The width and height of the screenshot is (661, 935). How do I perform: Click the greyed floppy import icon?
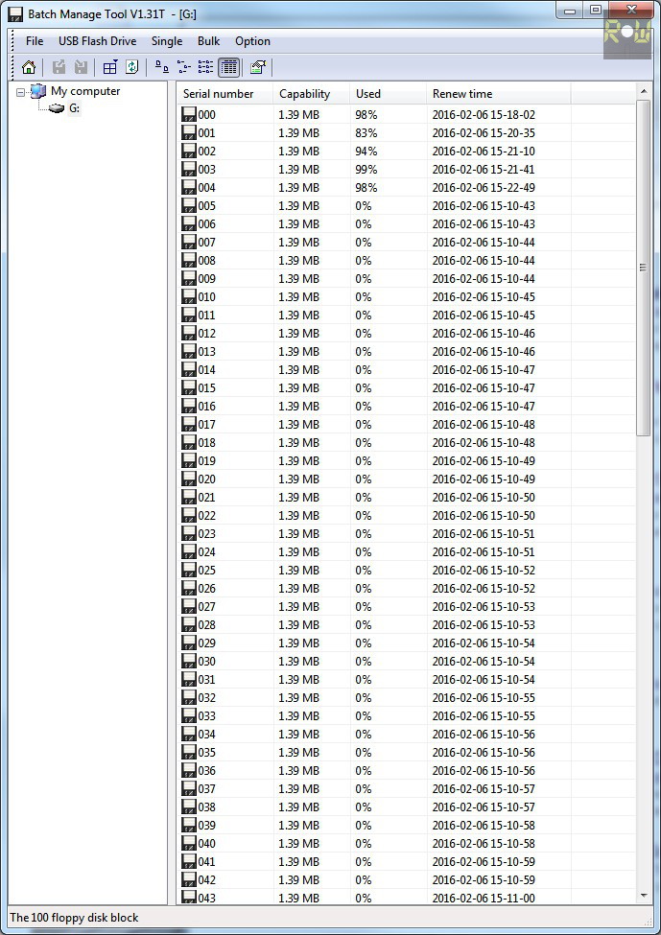coord(81,67)
